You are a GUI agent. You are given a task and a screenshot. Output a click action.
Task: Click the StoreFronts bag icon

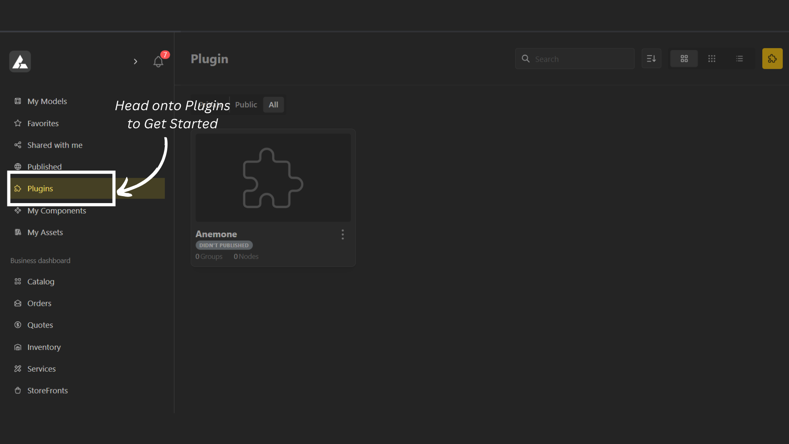click(x=18, y=391)
